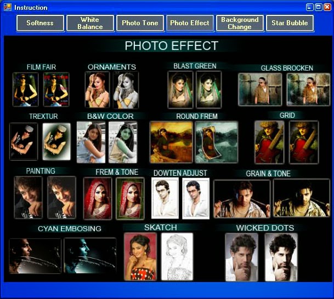Select the ORNAMENTS color original thumbnail
334x299 pixels.
point(97,89)
